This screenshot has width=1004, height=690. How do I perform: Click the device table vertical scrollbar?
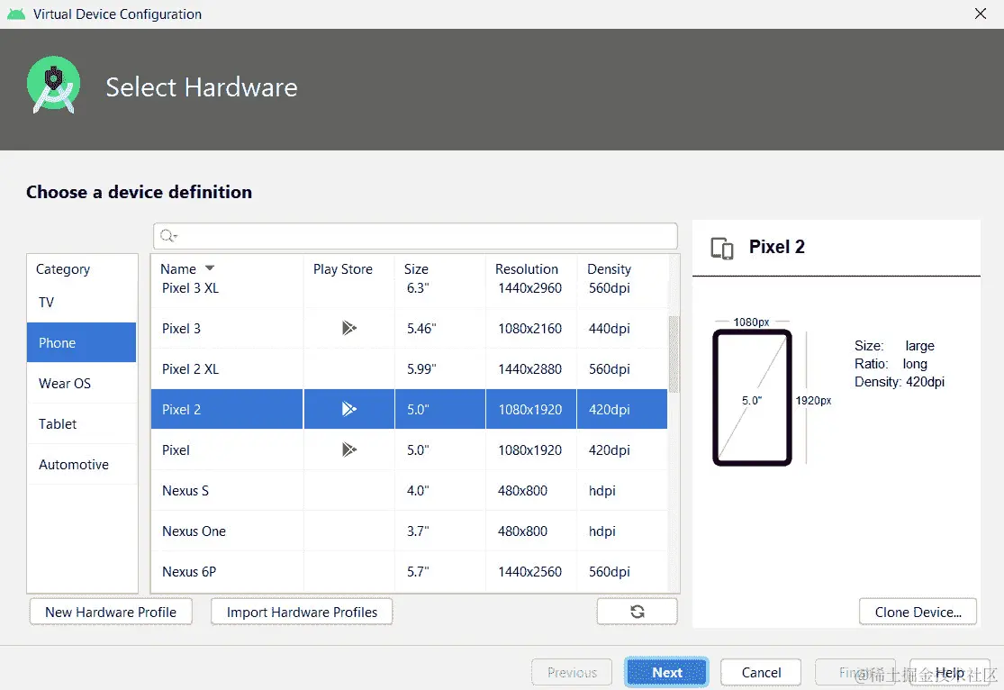674,354
